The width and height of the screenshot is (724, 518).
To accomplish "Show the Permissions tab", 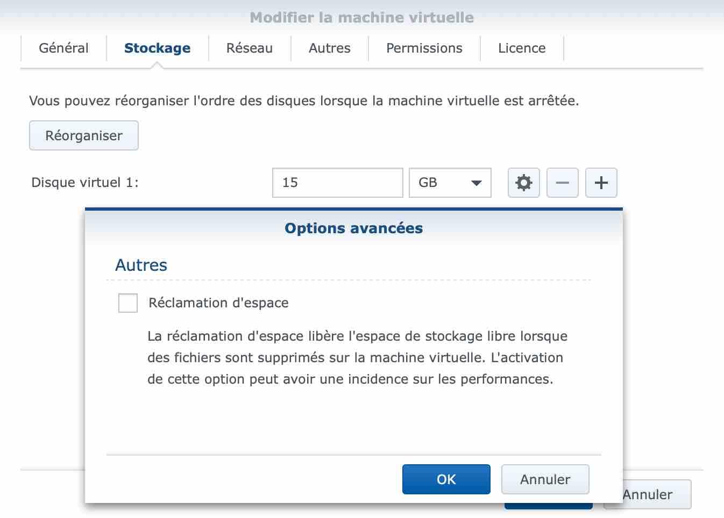I will (x=424, y=48).
